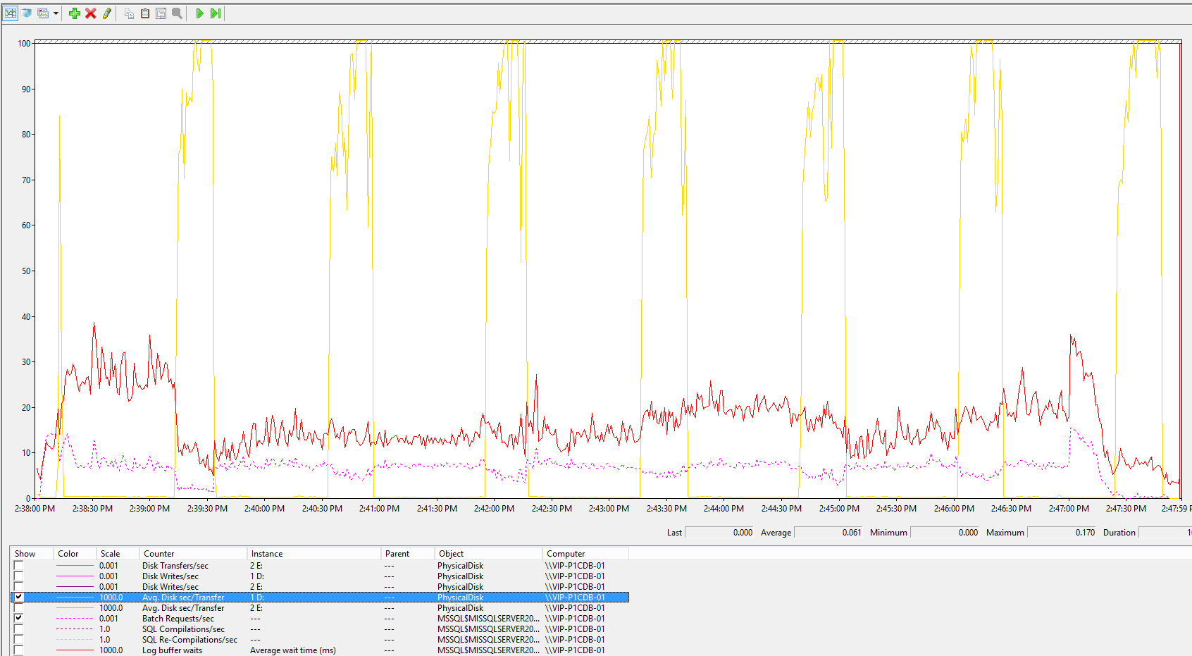This screenshot has width=1192, height=656.
Task: Click the Average wait time (ms) instance cell
Action: [x=293, y=650]
